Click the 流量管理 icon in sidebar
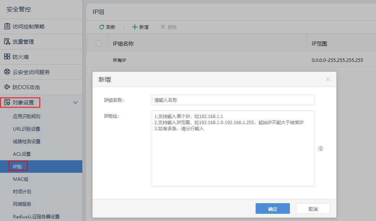The image size is (376, 221). coord(7,42)
